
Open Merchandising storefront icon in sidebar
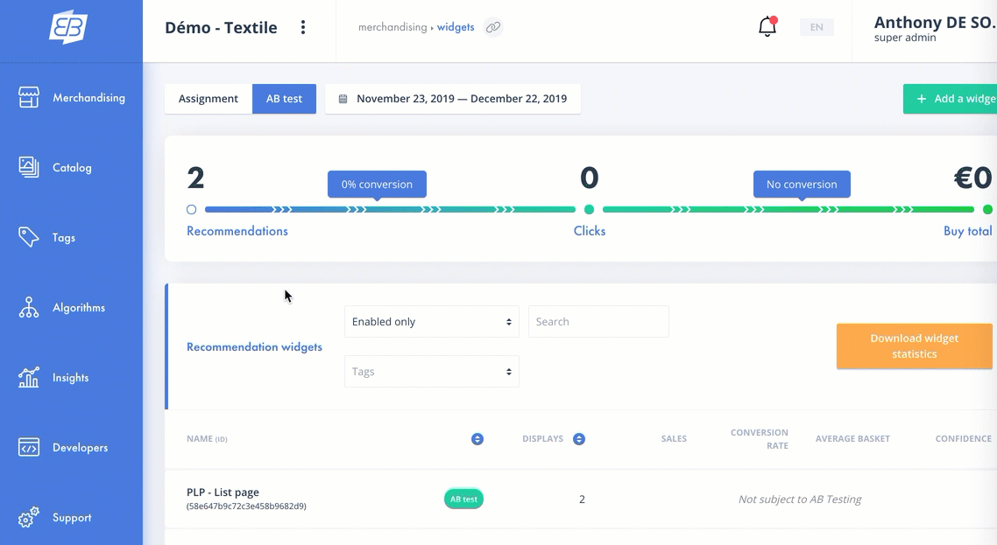29,97
